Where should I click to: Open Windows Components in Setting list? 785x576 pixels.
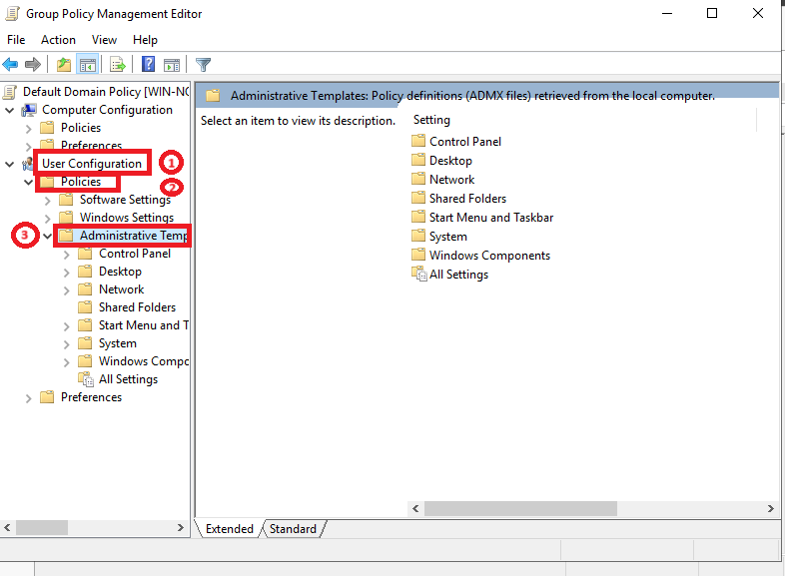tap(489, 256)
